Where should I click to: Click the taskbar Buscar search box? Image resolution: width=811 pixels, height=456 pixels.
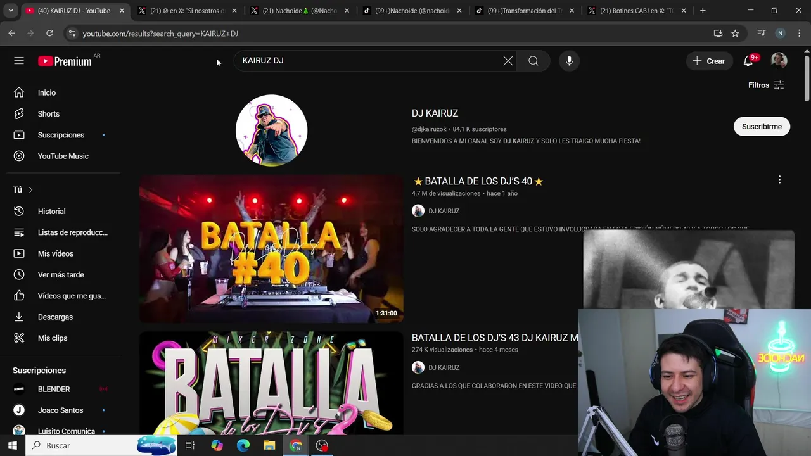pos(101,446)
